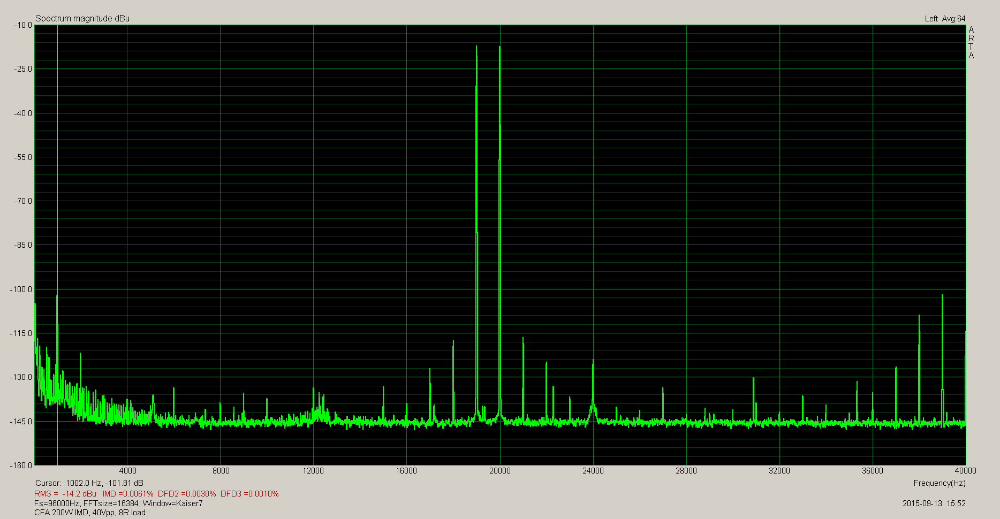This screenshot has height=519, width=1000.
Task: Click the 20000 frequency axis tick label
Action: click(x=499, y=471)
